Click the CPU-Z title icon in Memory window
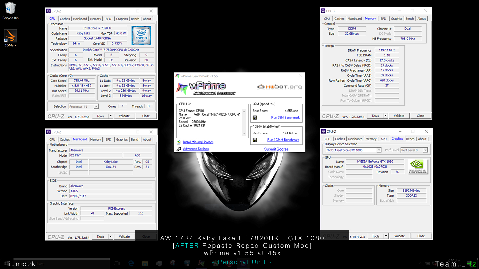This screenshot has height=269, width=479. tap(323, 11)
